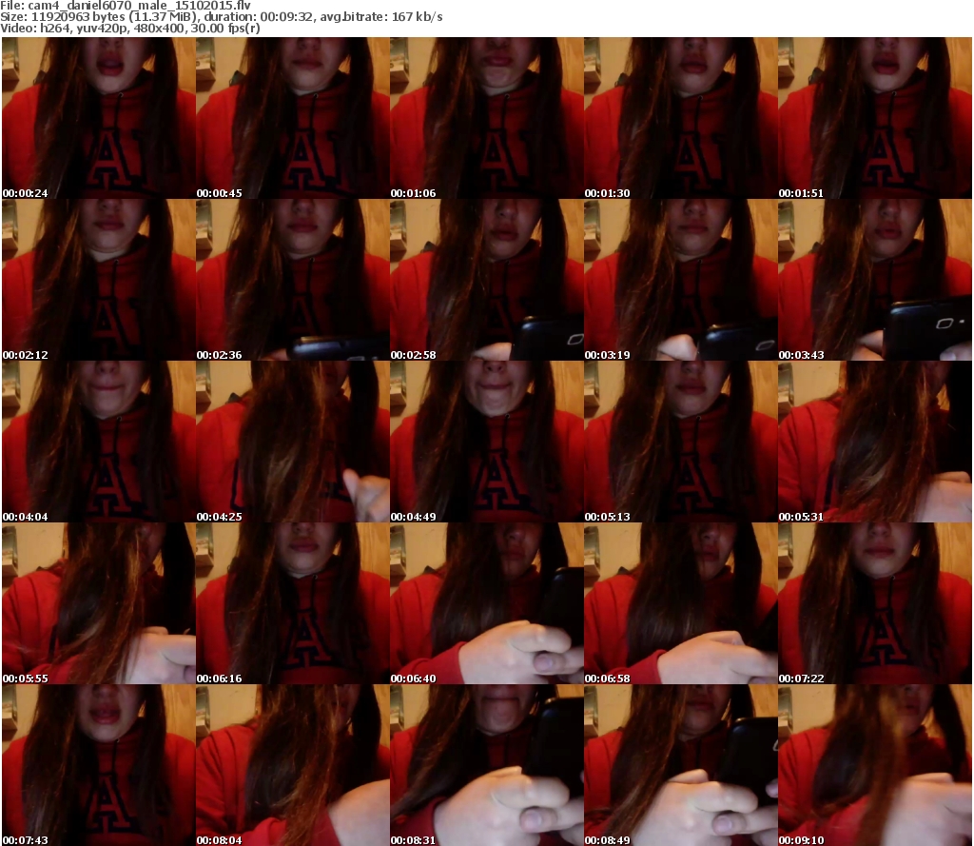Screen dimensions: 974x846
Task: Open the thumbnail at 00:02:58
Action: tap(486, 280)
